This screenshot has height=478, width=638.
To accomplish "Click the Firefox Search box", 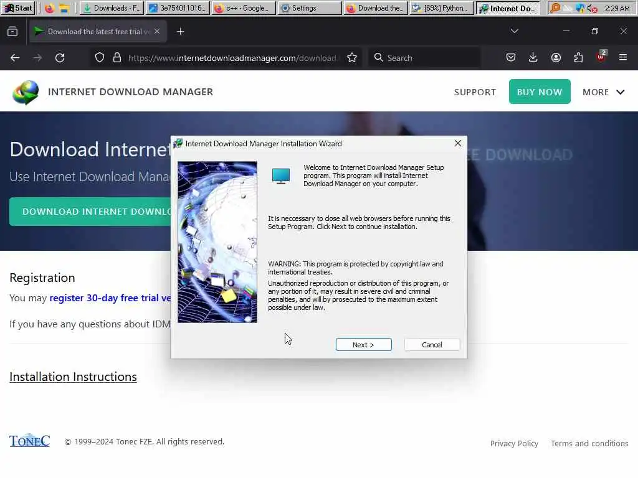I will point(424,58).
